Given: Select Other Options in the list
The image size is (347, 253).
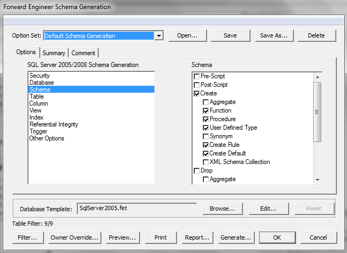Looking at the screenshot, I should click(91, 138).
